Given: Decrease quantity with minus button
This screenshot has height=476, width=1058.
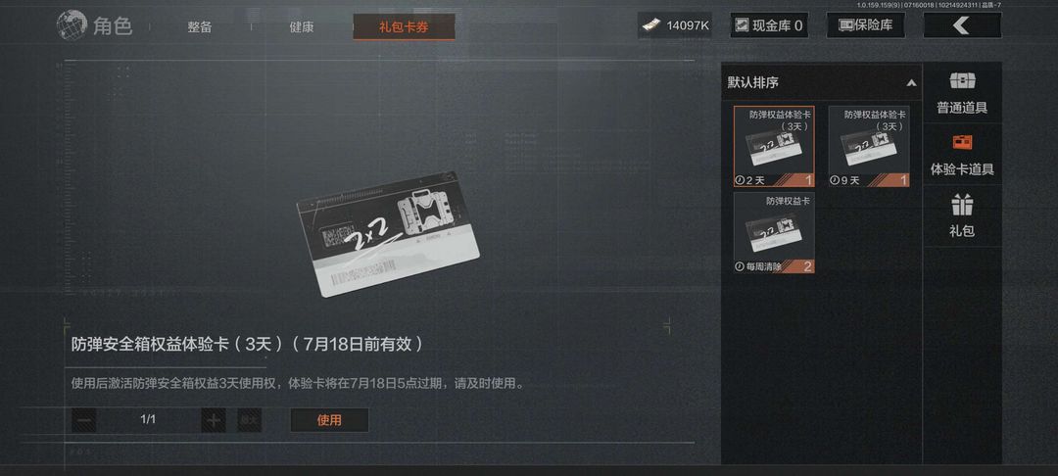Looking at the screenshot, I should tap(84, 421).
